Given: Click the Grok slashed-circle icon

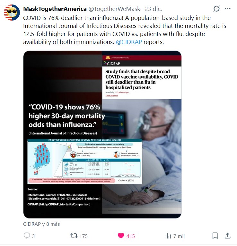Looking at the screenshot, I should [x=216, y=9].
